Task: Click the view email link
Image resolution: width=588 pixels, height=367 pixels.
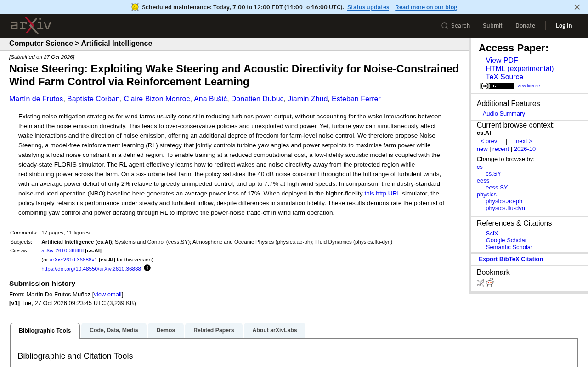Action: (108, 295)
